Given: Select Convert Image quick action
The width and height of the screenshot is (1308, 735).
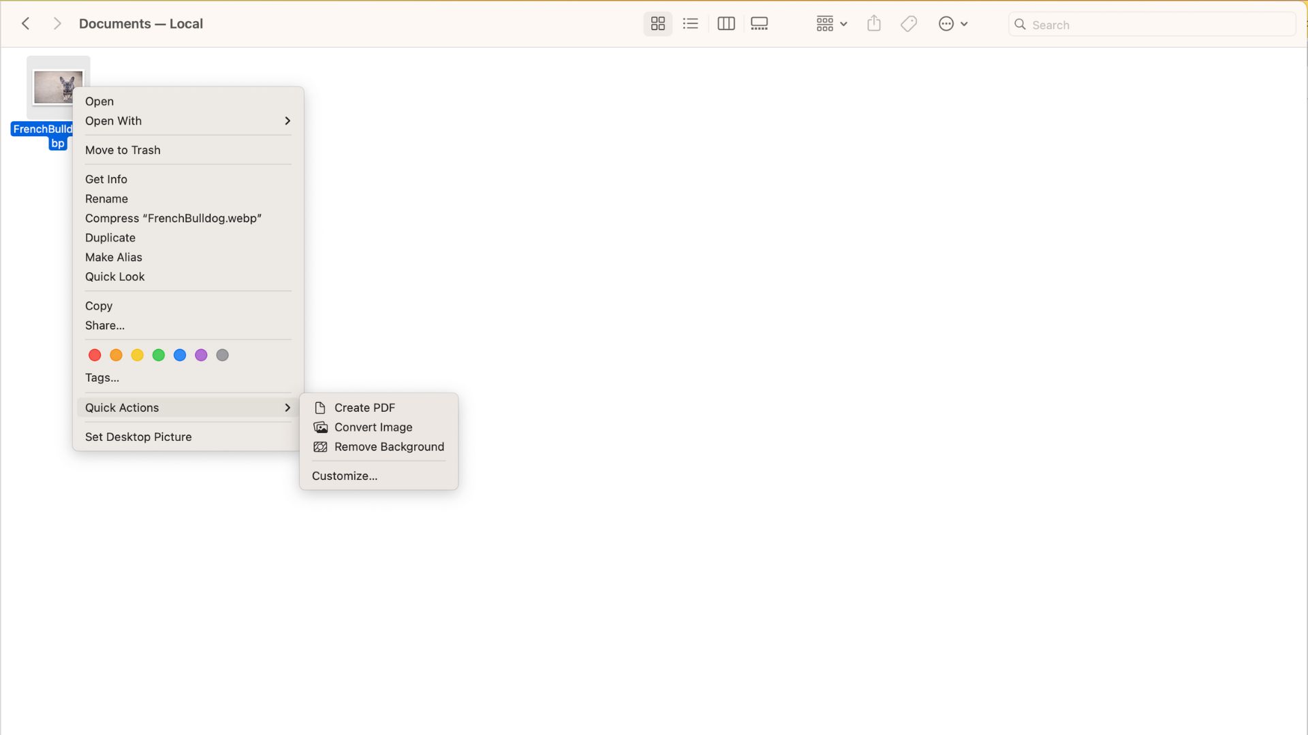Looking at the screenshot, I should tap(373, 427).
